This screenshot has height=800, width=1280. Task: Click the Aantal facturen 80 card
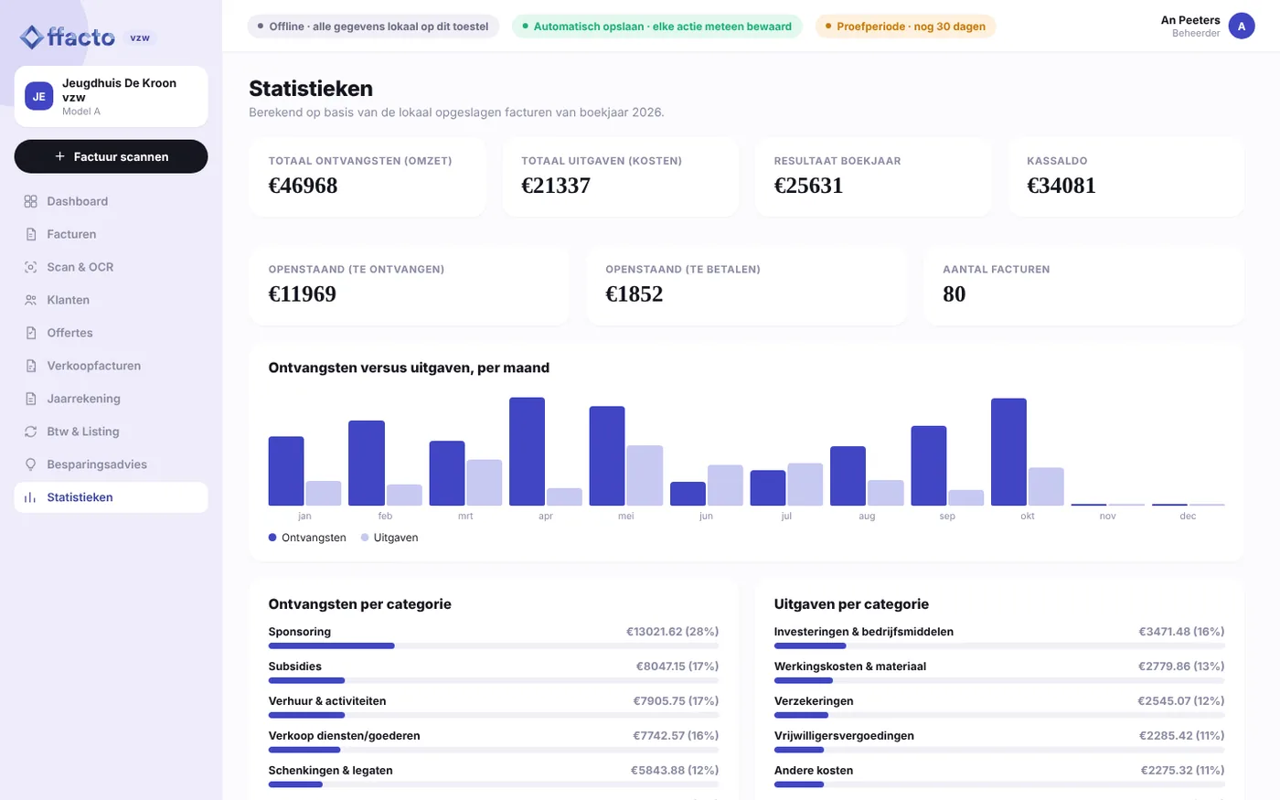pyautogui.click(x=1083, y=285)
